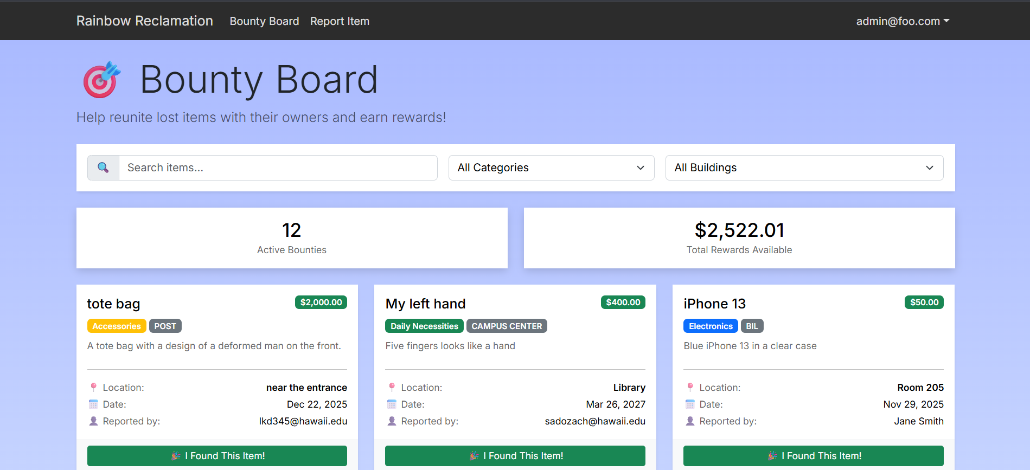The width and height of the screenshot is (1030, 470).
Task: Click the person icon on My left hand card
Action: 392,421
